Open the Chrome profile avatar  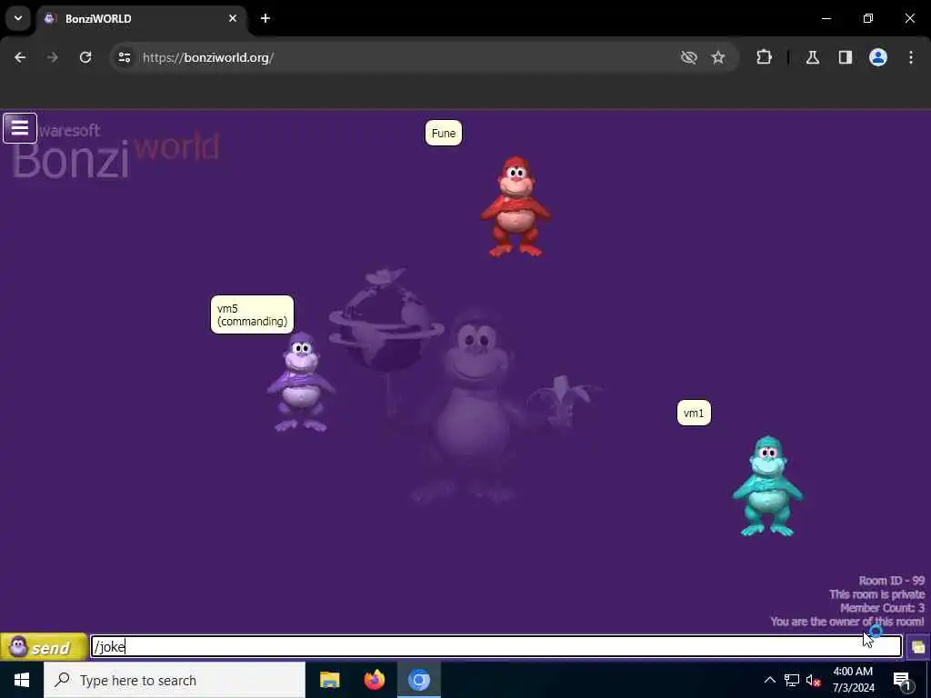tap(878, 57)
